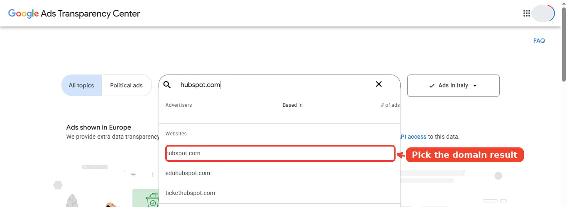Click the Google Ads Transparency Center logo
This screenshot has height=207, width=567.
click(x=74, y=13)
